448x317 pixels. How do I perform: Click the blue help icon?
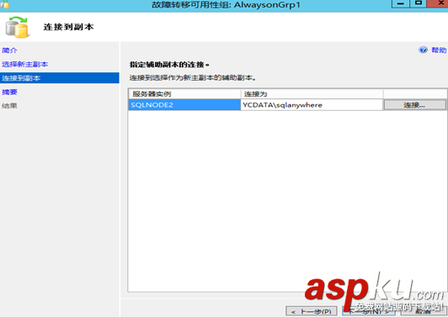click(423, 50)
